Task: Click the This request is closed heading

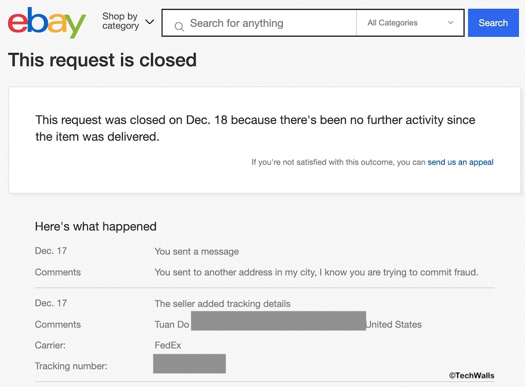Action: (102, 60)
